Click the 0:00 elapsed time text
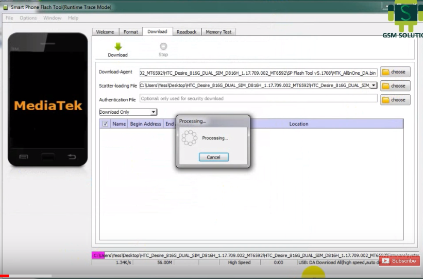 pos(278,263)
